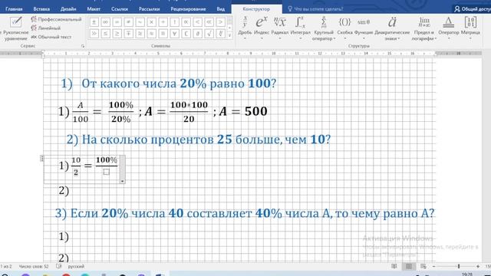The height and width of the screenshot is (276, 491).
Task: Click the русский language indicator
Action: pyautogui.click(x=76, y=267)
